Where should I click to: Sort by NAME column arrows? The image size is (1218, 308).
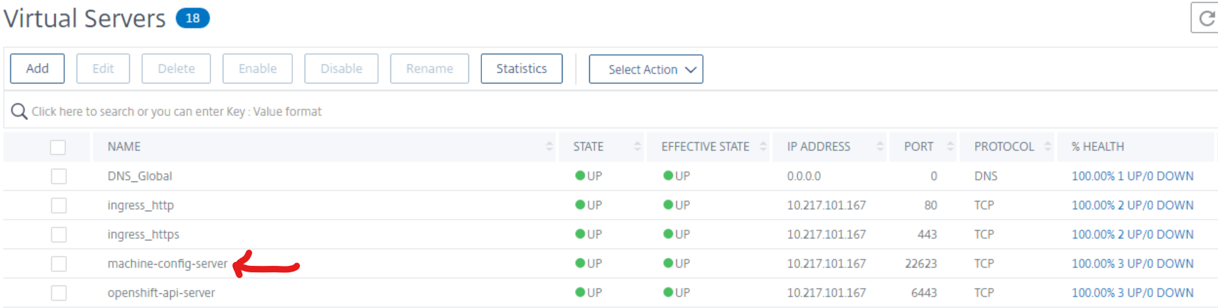pos(550,147)
